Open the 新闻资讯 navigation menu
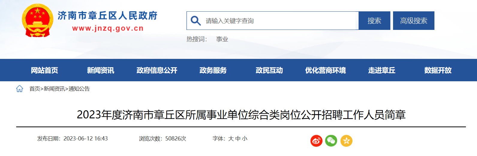 click(100, 70)
